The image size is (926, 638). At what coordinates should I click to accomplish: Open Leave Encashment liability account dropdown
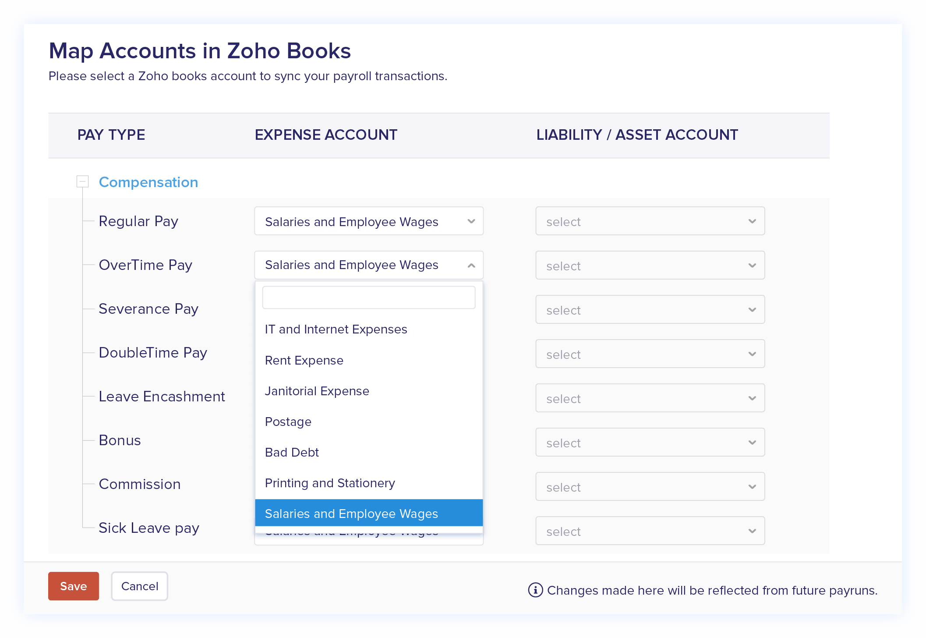[x=650, y=398]
